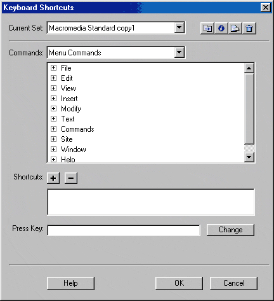Image resolution: width=274 pixels, height=301 pixels.
Task: Expand the Modify tree node
Action: coord(54,109)
